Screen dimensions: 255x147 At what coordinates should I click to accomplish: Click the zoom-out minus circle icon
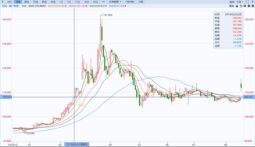coord(249,6)
